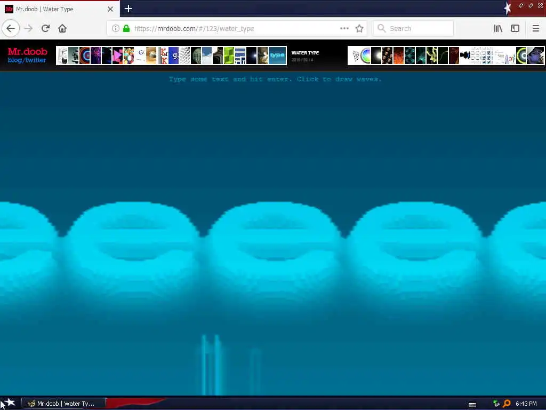Open the Library icon in toolbar
546x410 pixels.
point(499,28)
